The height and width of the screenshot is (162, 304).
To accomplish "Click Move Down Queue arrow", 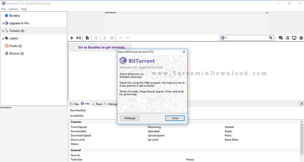I will [x=128, y=38].
